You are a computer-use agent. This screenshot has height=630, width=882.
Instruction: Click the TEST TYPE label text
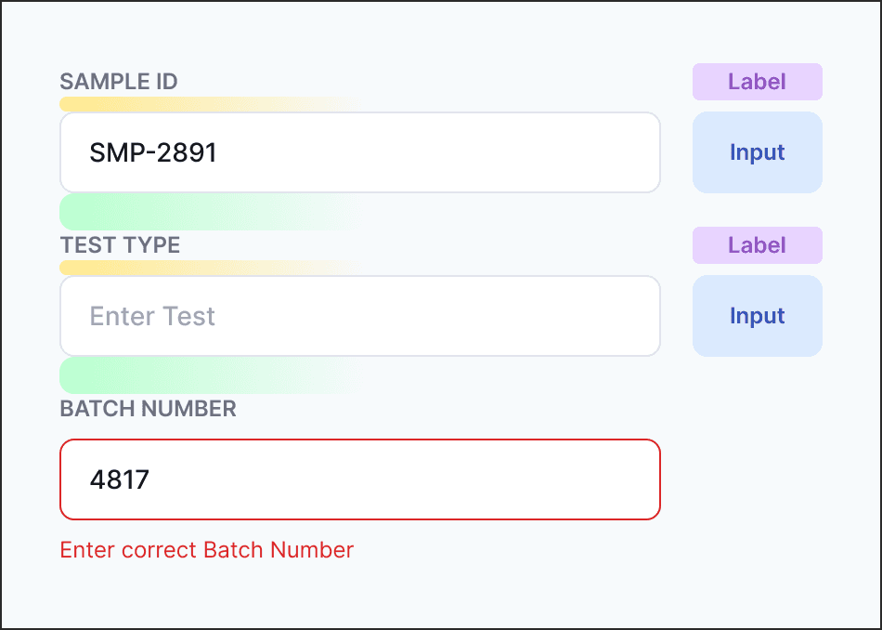tap(120, 245)
